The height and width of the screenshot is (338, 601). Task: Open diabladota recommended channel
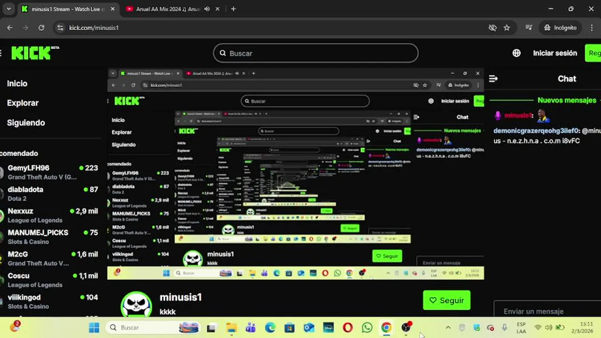coord(49,193)
